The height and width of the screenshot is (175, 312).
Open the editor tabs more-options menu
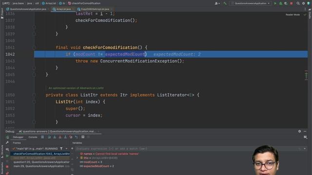click(305, 9)
